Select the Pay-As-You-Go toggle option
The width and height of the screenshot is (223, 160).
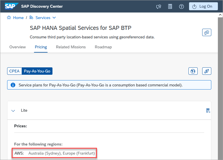pyautogui.click(x=37, y=71)
